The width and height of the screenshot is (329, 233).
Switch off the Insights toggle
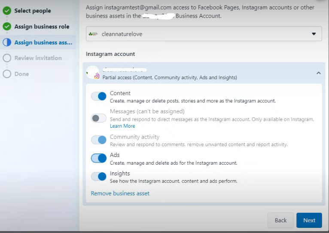click(x=99, y=177)
